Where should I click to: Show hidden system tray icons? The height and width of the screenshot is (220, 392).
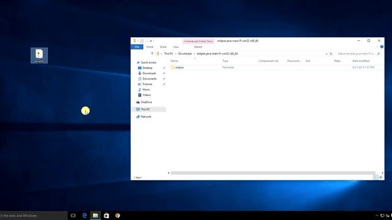tap(377, 216)
